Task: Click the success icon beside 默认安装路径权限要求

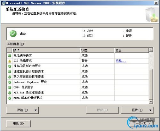Action: pyautogui.click(x=10, y=77)
